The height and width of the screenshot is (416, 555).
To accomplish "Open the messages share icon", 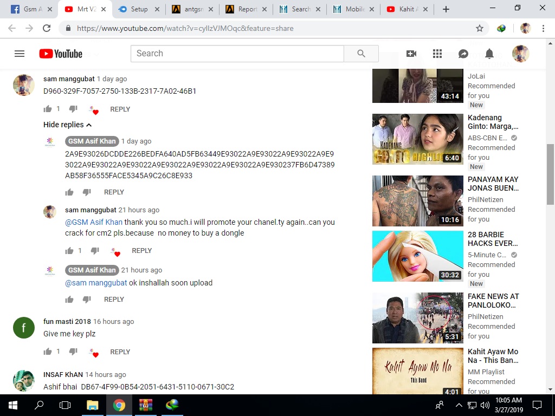I will tap(463, 54).
